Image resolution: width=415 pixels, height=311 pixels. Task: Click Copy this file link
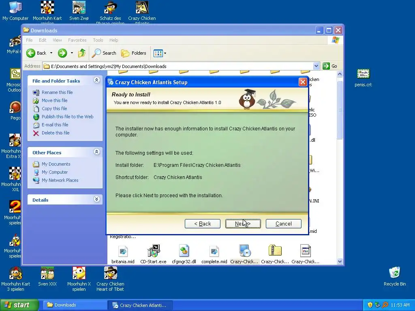(x=54, y=109)
